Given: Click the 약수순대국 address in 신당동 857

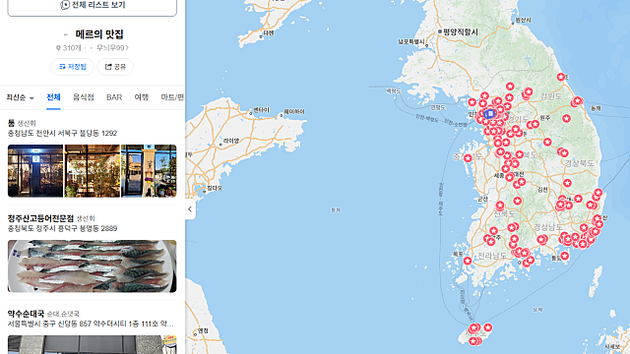Looking at the screenshot, I should tap(91, 324).
